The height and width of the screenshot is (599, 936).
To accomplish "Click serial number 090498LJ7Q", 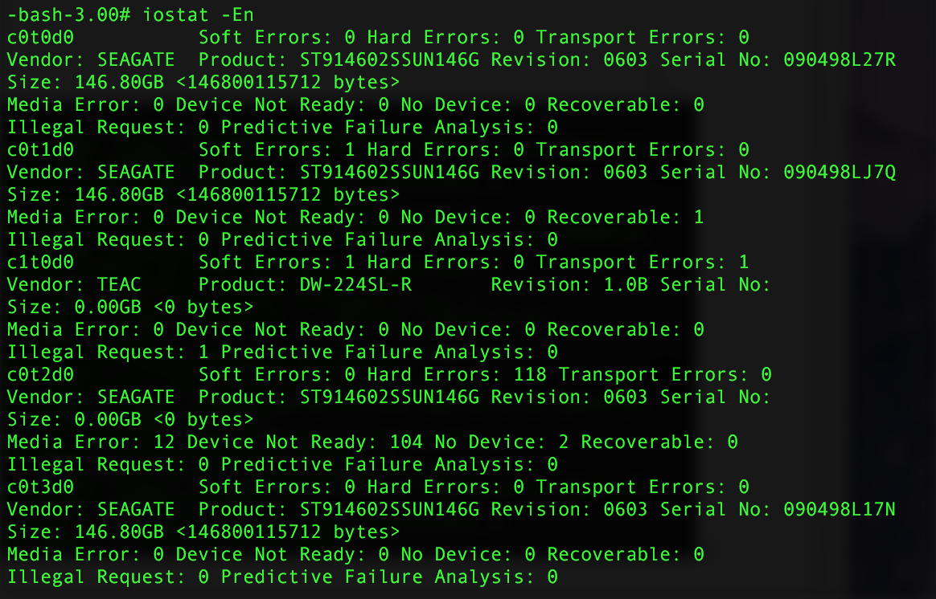I will click(840, 172).
